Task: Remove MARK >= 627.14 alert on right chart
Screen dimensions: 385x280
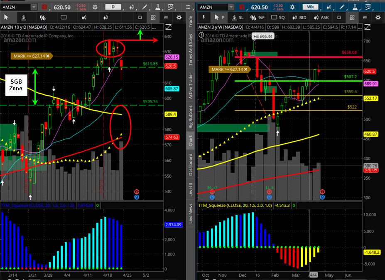Action: tap(245, 69)
